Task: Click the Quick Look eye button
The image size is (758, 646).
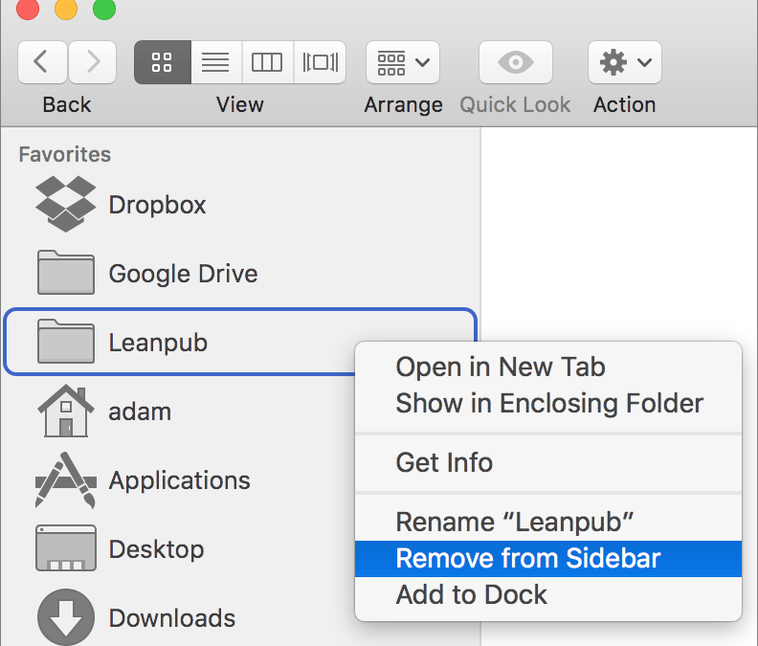Action: (515, 62)
